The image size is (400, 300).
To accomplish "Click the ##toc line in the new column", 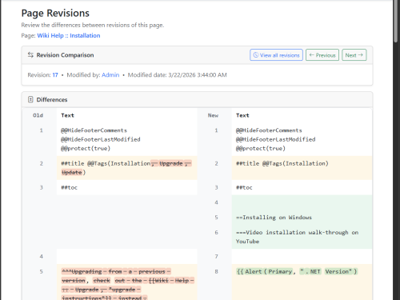I will [x=244, y=187].
